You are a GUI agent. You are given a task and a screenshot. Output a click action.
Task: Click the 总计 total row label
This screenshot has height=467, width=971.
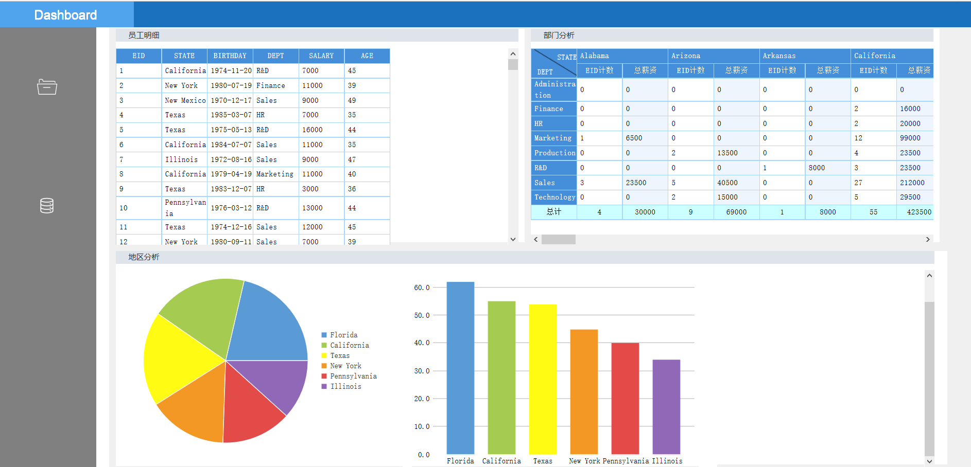tap(554, 212)
